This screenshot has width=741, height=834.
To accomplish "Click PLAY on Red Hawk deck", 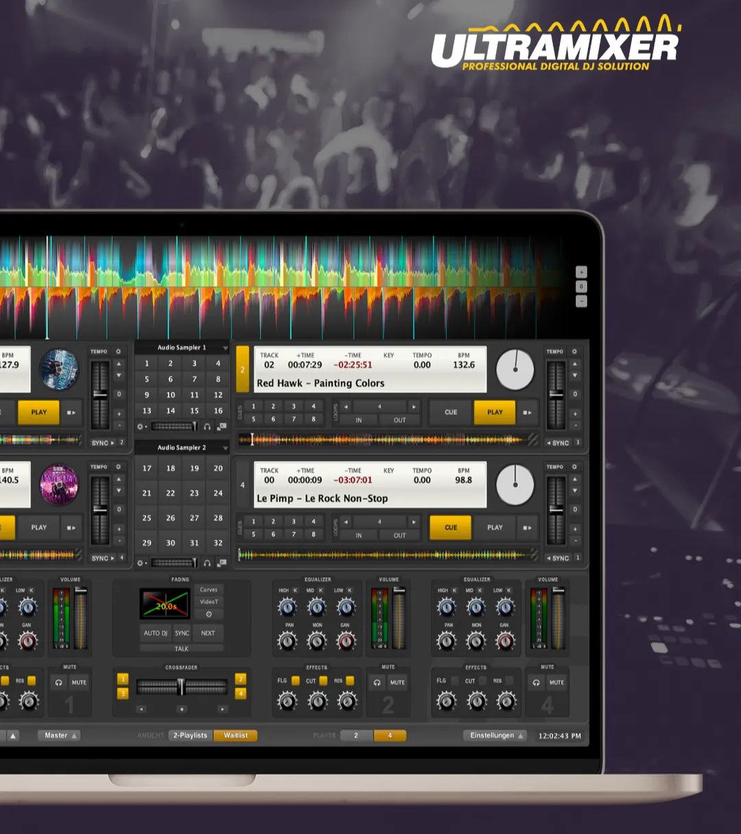I will click(495, 413).
